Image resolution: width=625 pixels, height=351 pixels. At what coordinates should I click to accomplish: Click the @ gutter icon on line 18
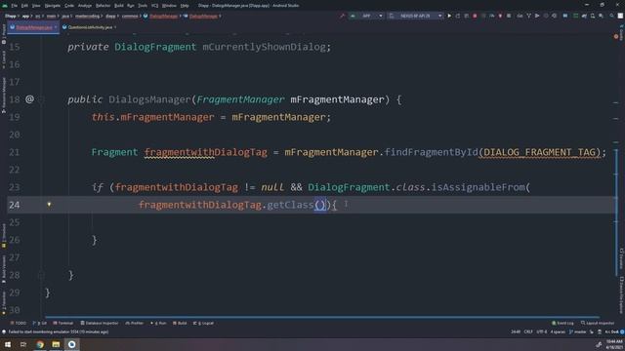coord(30,99)
